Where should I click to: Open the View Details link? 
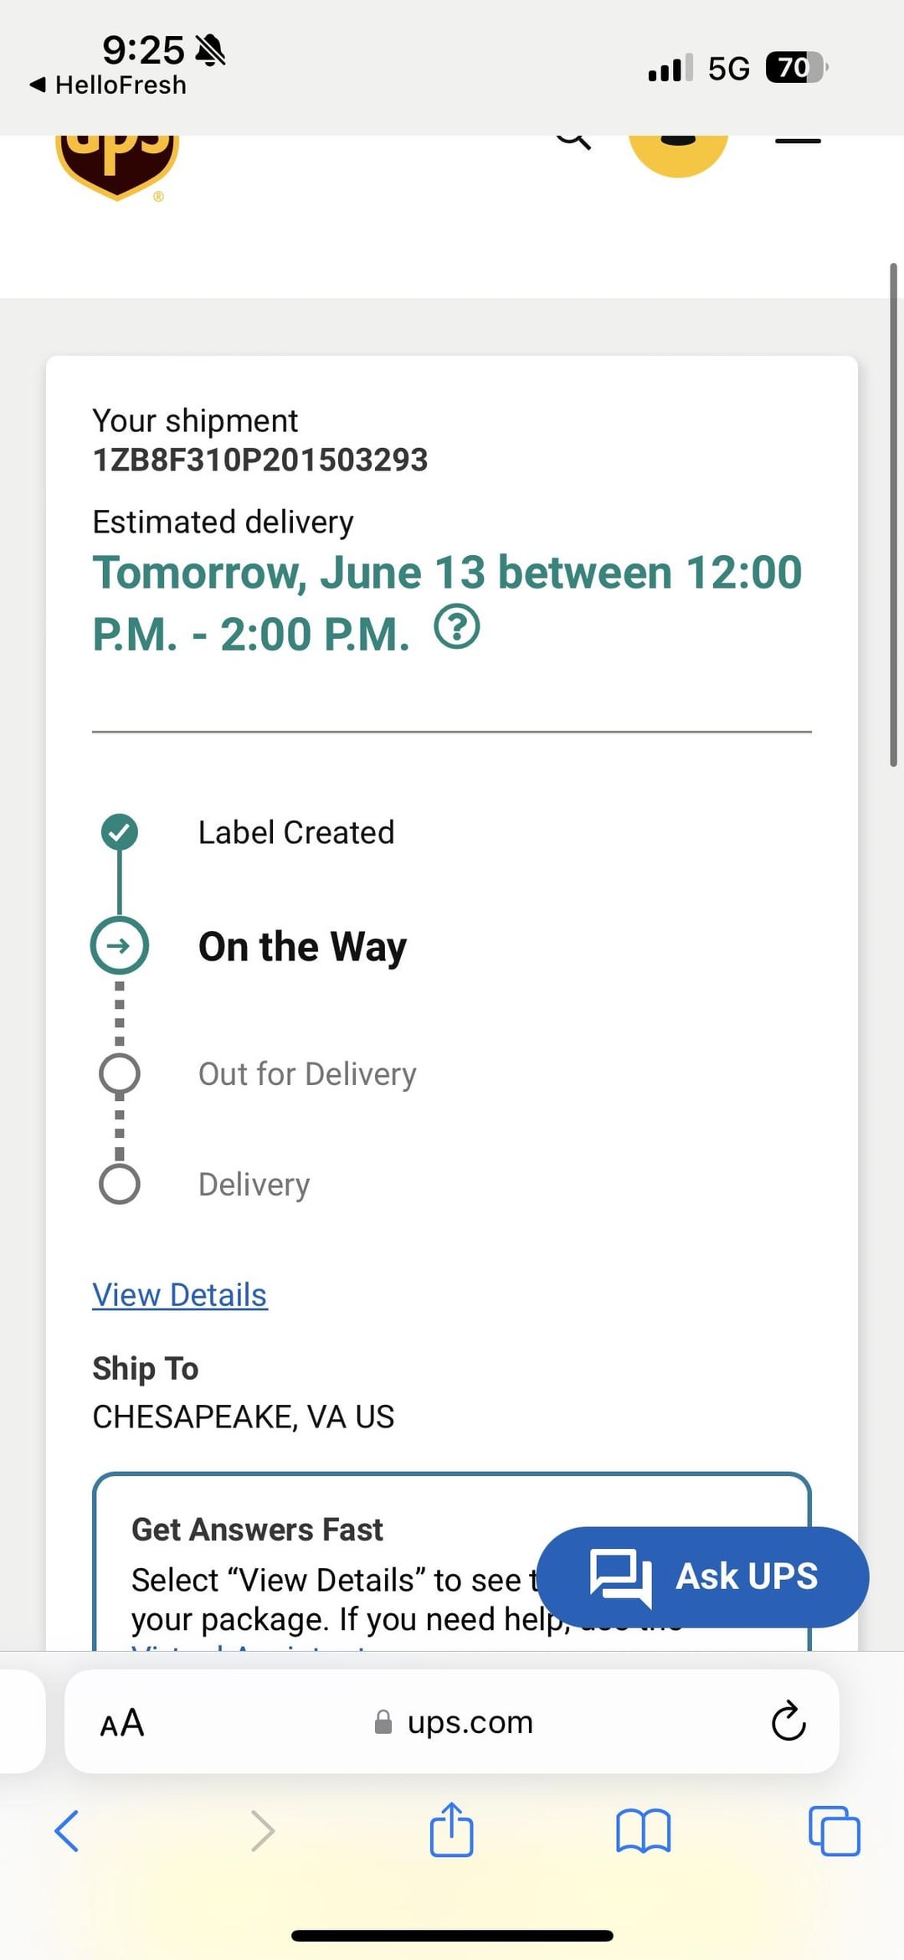coord(180,1295)
